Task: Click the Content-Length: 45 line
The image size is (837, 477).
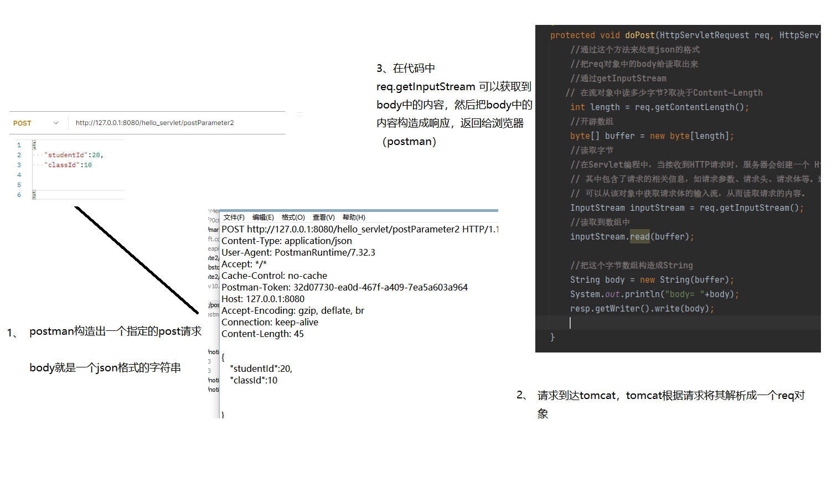Action: (x=262, y=334)
